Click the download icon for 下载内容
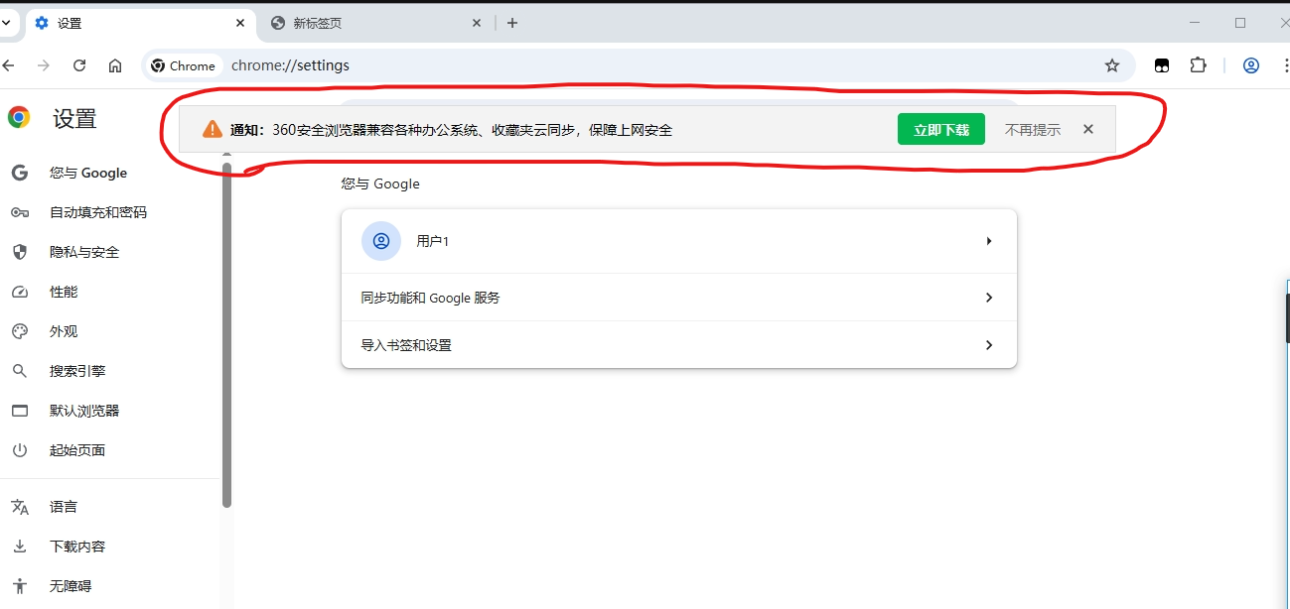 point(20,547)
